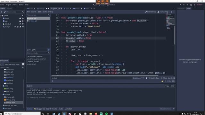Click the signal icon on the btnstart node

pos(20,24)
